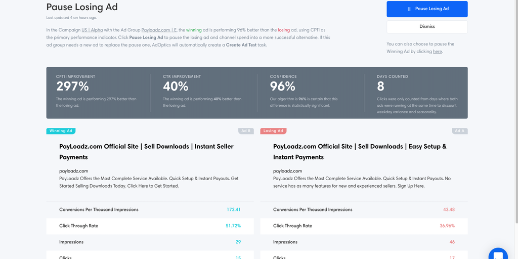Select the Ad B label tag
The height and width of the screenshot is (259, 518).
[246, 131]
